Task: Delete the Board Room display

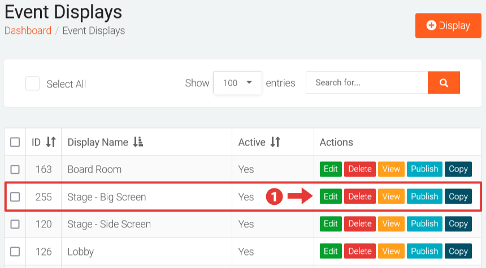Action: click(360, 169)
